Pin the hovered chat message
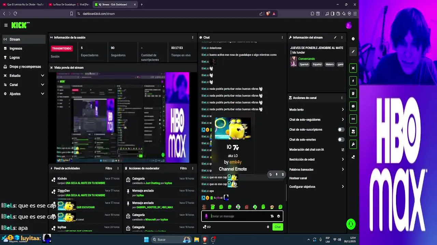 (x=277, y=175)
